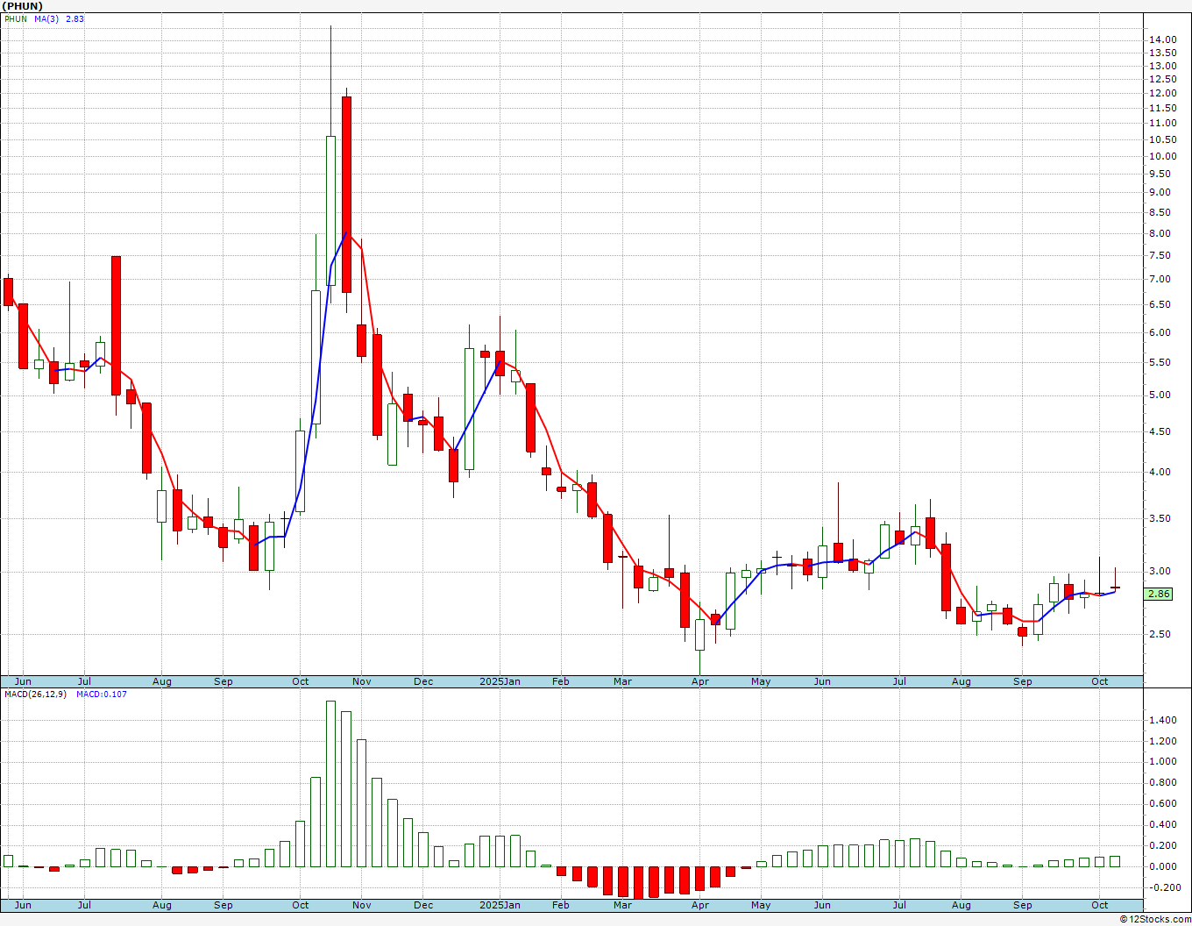Click the 7.00 price axis label
The image size is (1192, 926).
tap(1160, 280)
